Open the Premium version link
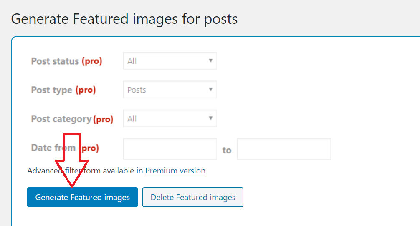This screenshot has width=420, height=226. pyautogui.click(x=175, y=171)
